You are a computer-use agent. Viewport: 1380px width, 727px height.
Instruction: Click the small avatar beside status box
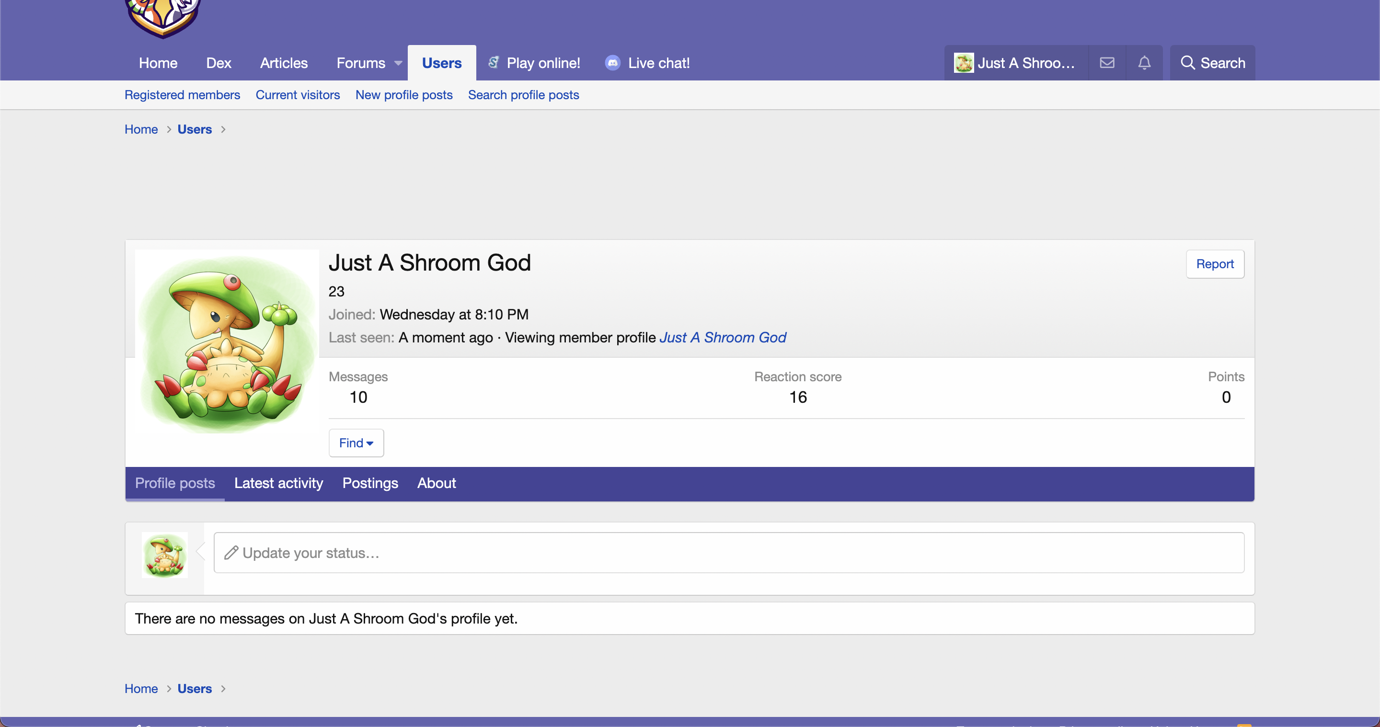coord(164,555)
